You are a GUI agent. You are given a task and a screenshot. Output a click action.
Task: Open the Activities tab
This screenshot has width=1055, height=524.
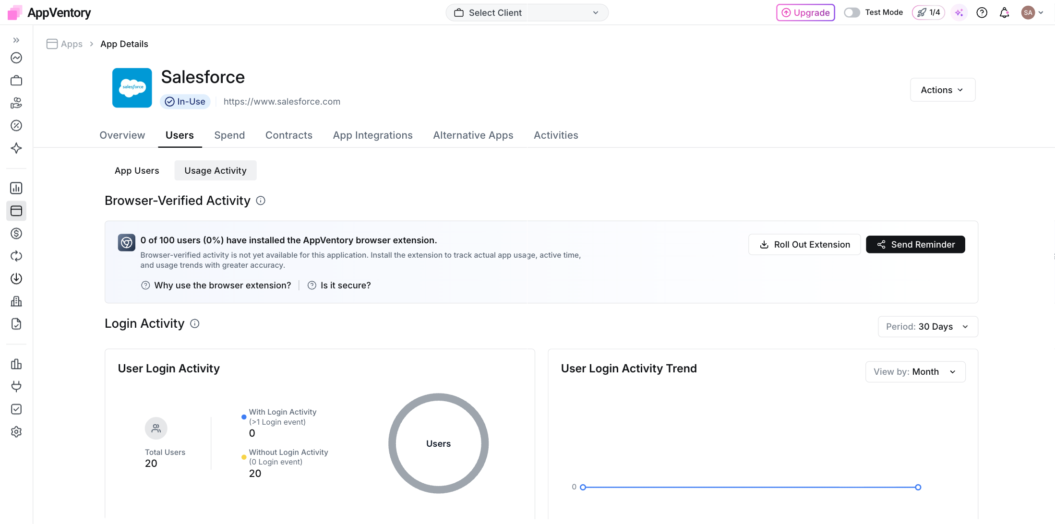click(x=556, y=135)
